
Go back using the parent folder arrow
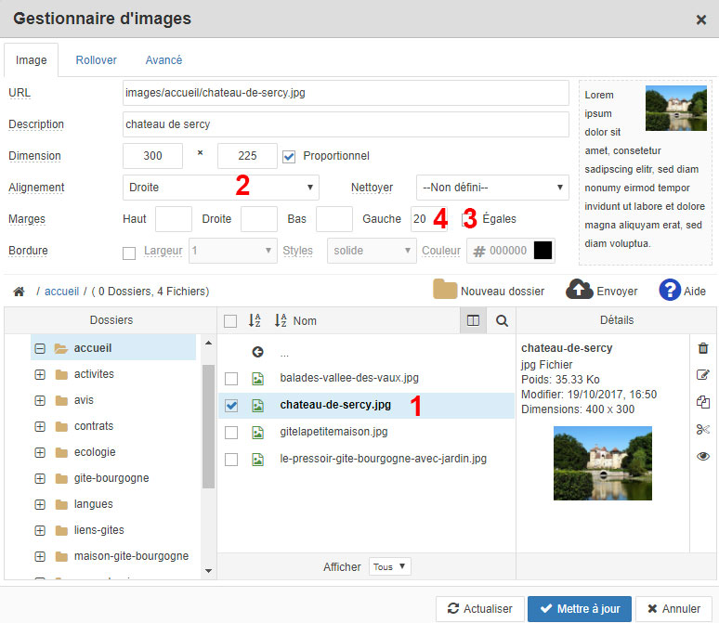tap(257, 352)
